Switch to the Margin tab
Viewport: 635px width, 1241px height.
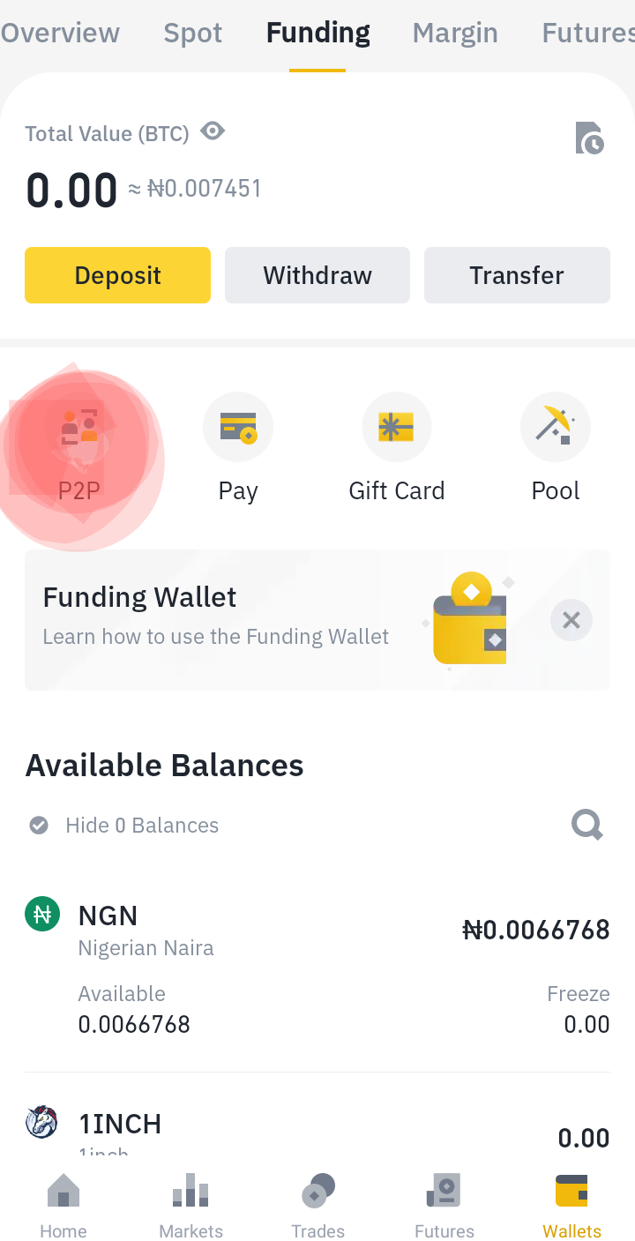pos(455,34)
